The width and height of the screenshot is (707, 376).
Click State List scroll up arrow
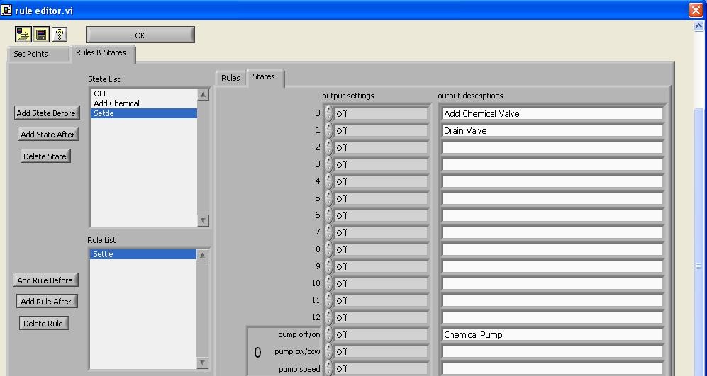(204, 95)
